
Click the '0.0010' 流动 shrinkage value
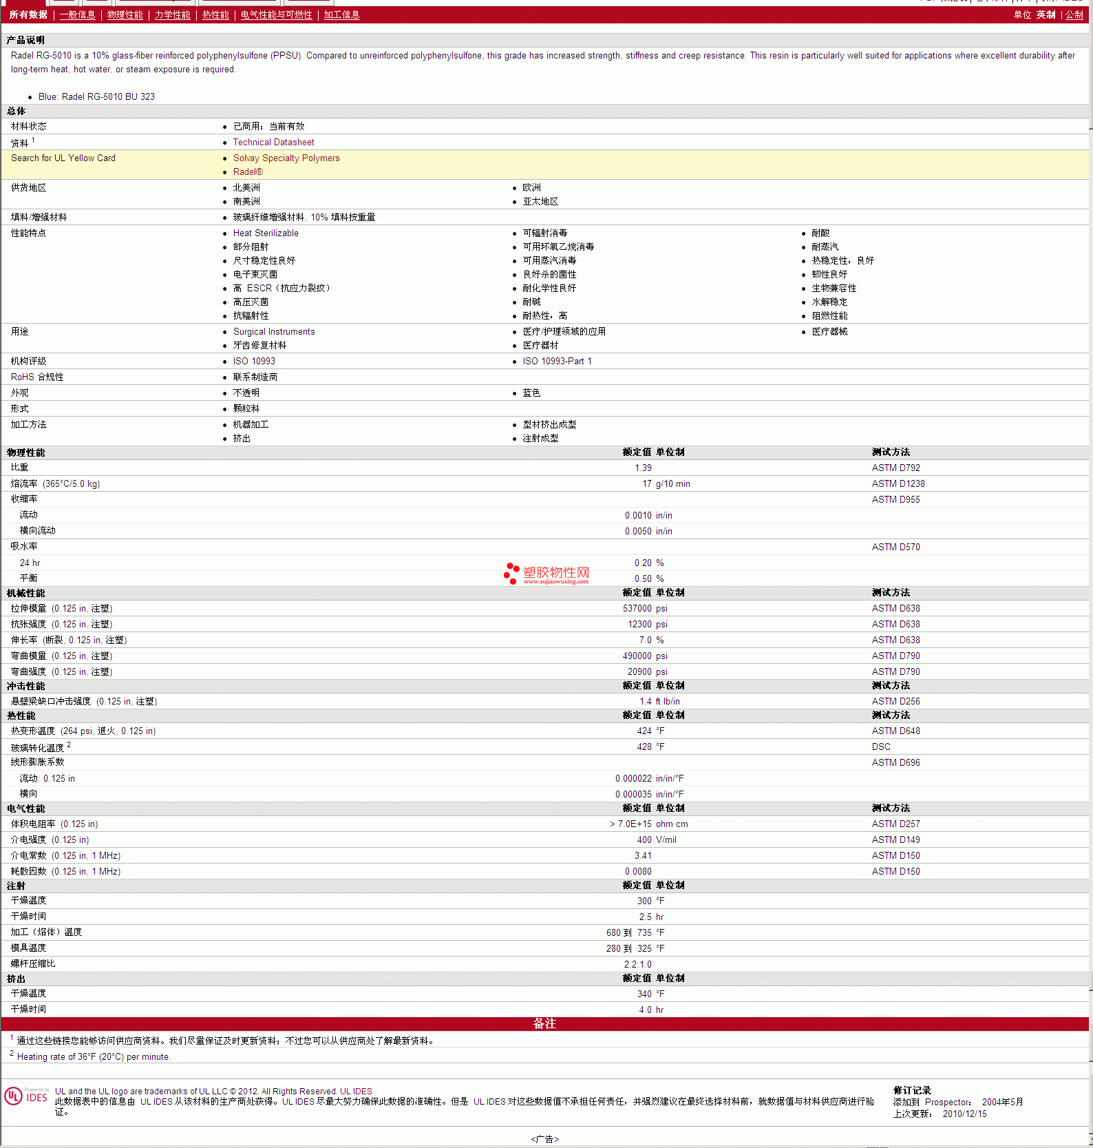638,515
